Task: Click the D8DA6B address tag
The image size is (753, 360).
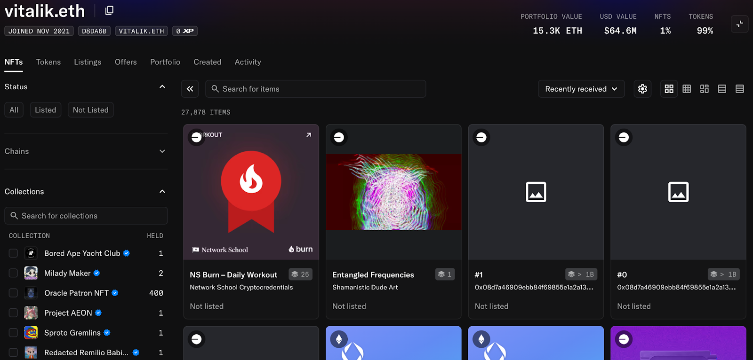Action: (94, 31)
